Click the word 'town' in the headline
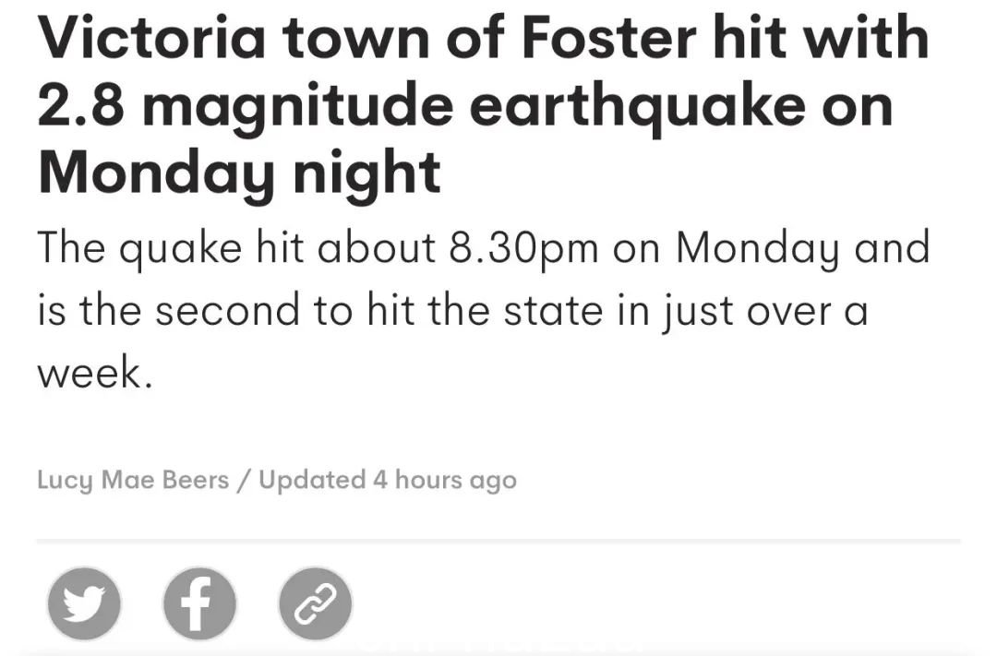This screenshot has width=997, height=656. coord(356,38)
